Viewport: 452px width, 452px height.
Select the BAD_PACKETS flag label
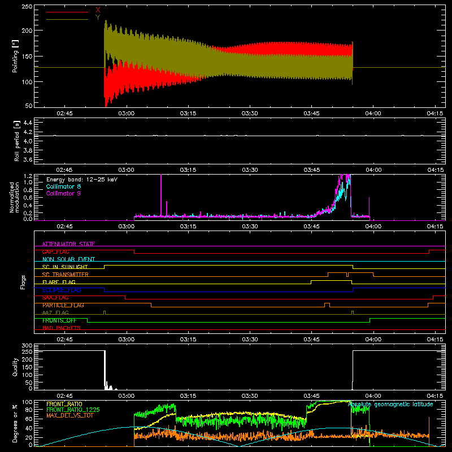click(62, 328)
